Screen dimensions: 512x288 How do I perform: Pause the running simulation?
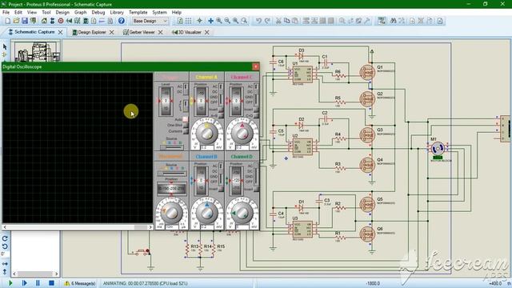click(x=38, y=283)
